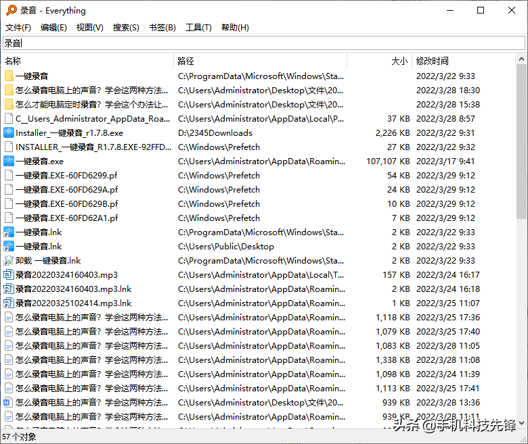This screenshot has width=528, height=444.
Task: Select the file name 一键录音.exe
Action: coord(39,162)
